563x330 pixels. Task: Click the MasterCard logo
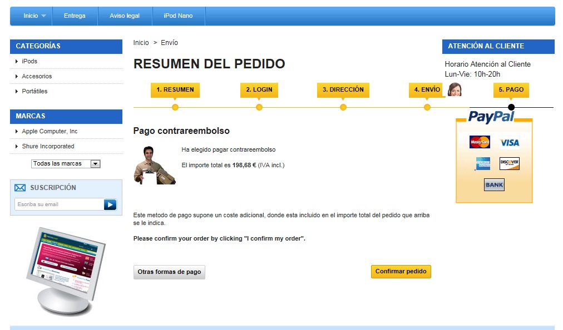tap(480, 142)
